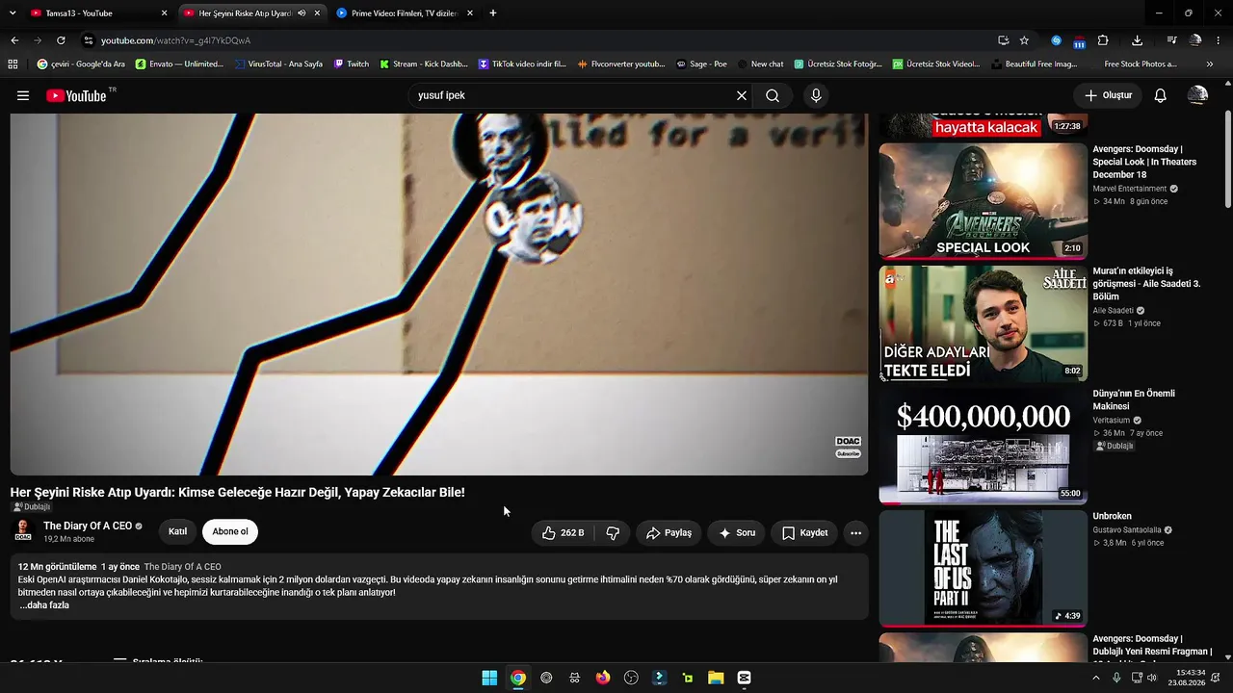Start voice search with the microphone

click(816, 95)
